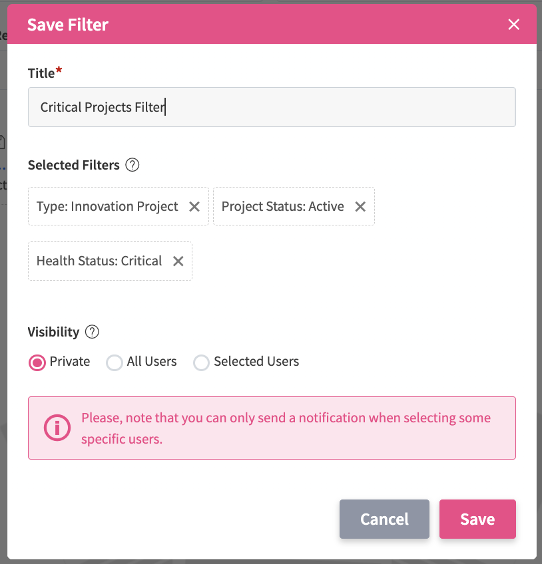
Task: Click the notification note text
Action: point(286,428)
